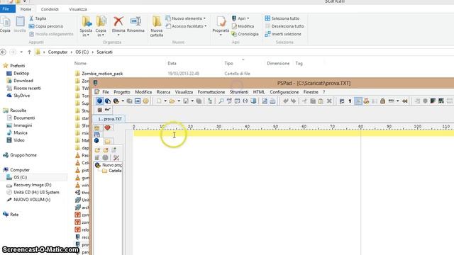Click the Taglia scissors item in Explorer
The height and width of the screenshot is (255, 454).
point(38,18)
